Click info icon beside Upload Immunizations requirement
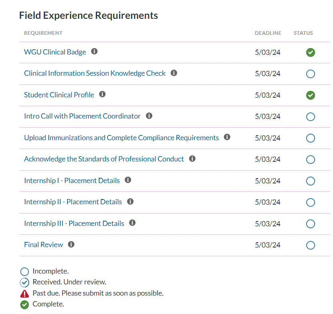Viewport: 333px width, 314px height. 227,137
